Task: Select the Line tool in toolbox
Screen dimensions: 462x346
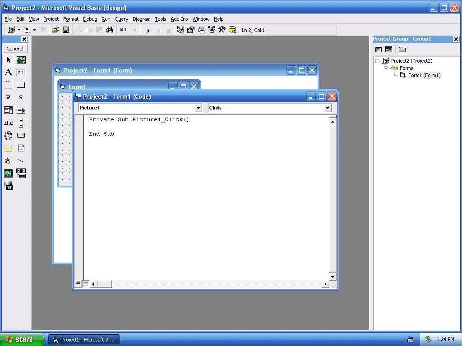Action: point(21,161)
